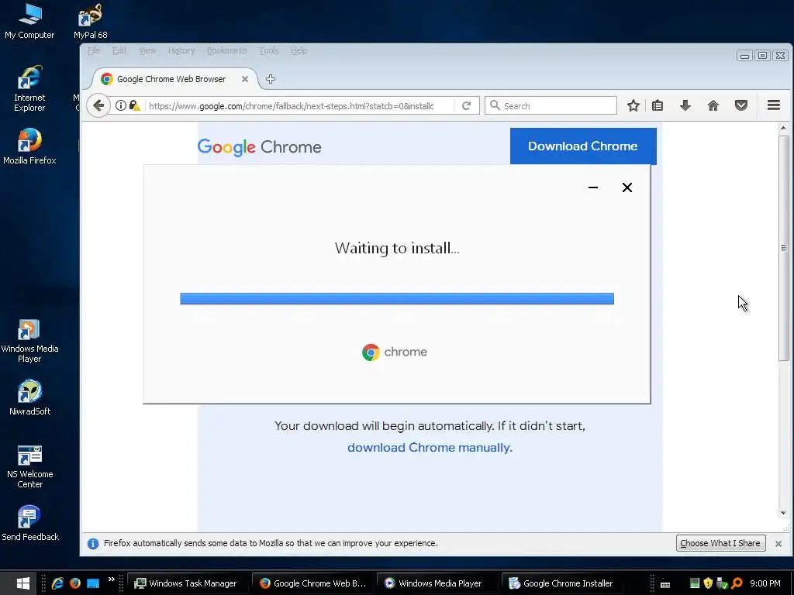794x595 pixels.
Task: Open NS Welcome Center icon
Action: tap(29, 466)
